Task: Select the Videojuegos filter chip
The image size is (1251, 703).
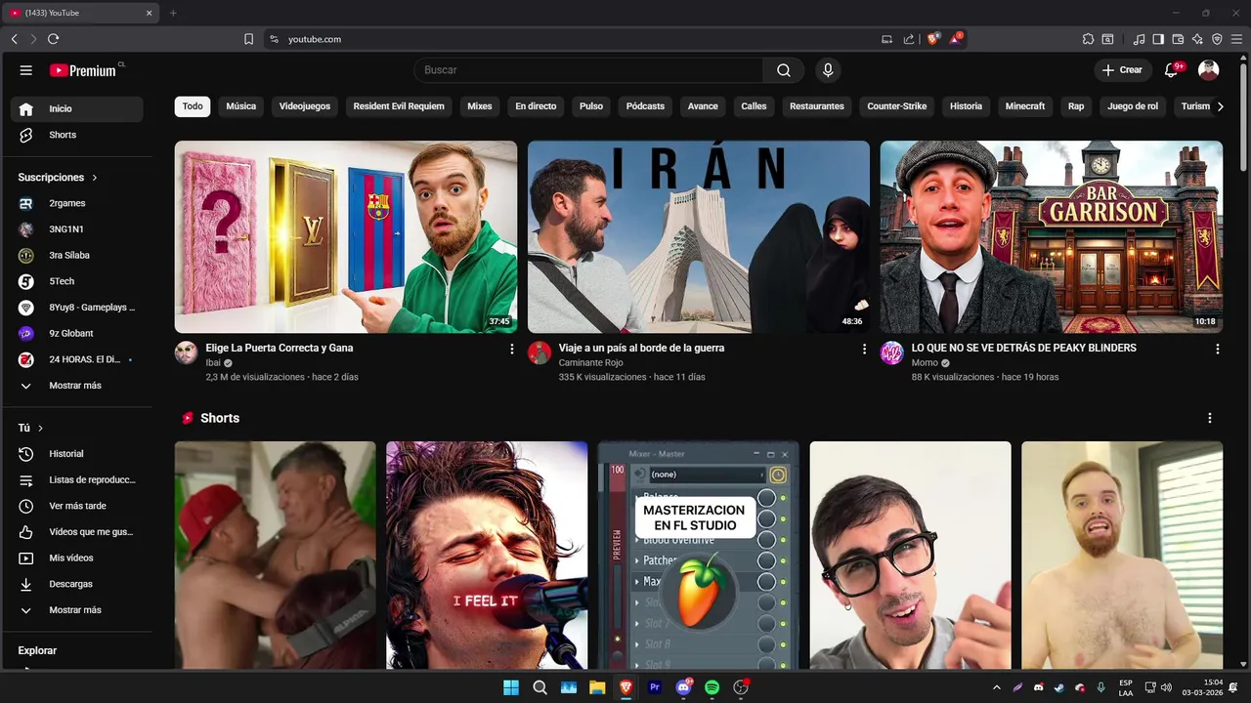Action: tap(305, 106)
